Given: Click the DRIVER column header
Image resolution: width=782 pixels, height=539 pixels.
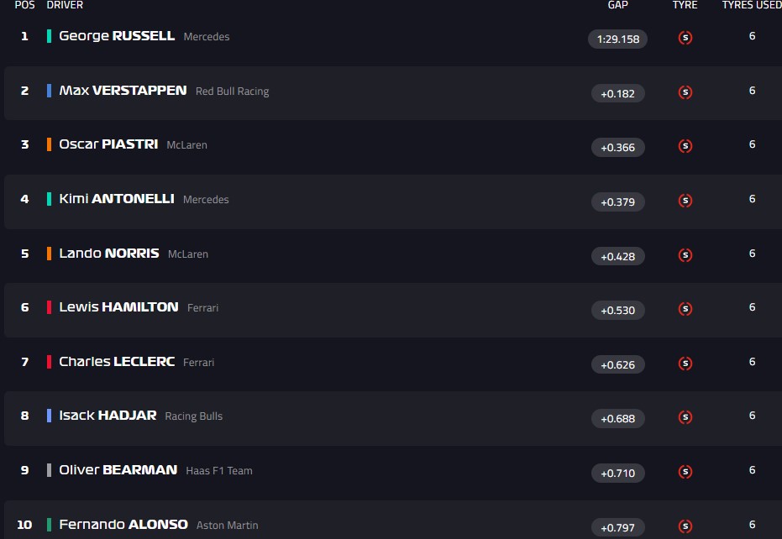Looking at the screenshot, I should tap(65, 5).
